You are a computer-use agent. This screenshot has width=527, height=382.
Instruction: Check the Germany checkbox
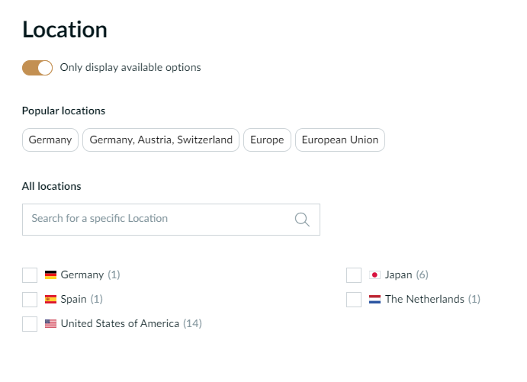pos(30,275)
